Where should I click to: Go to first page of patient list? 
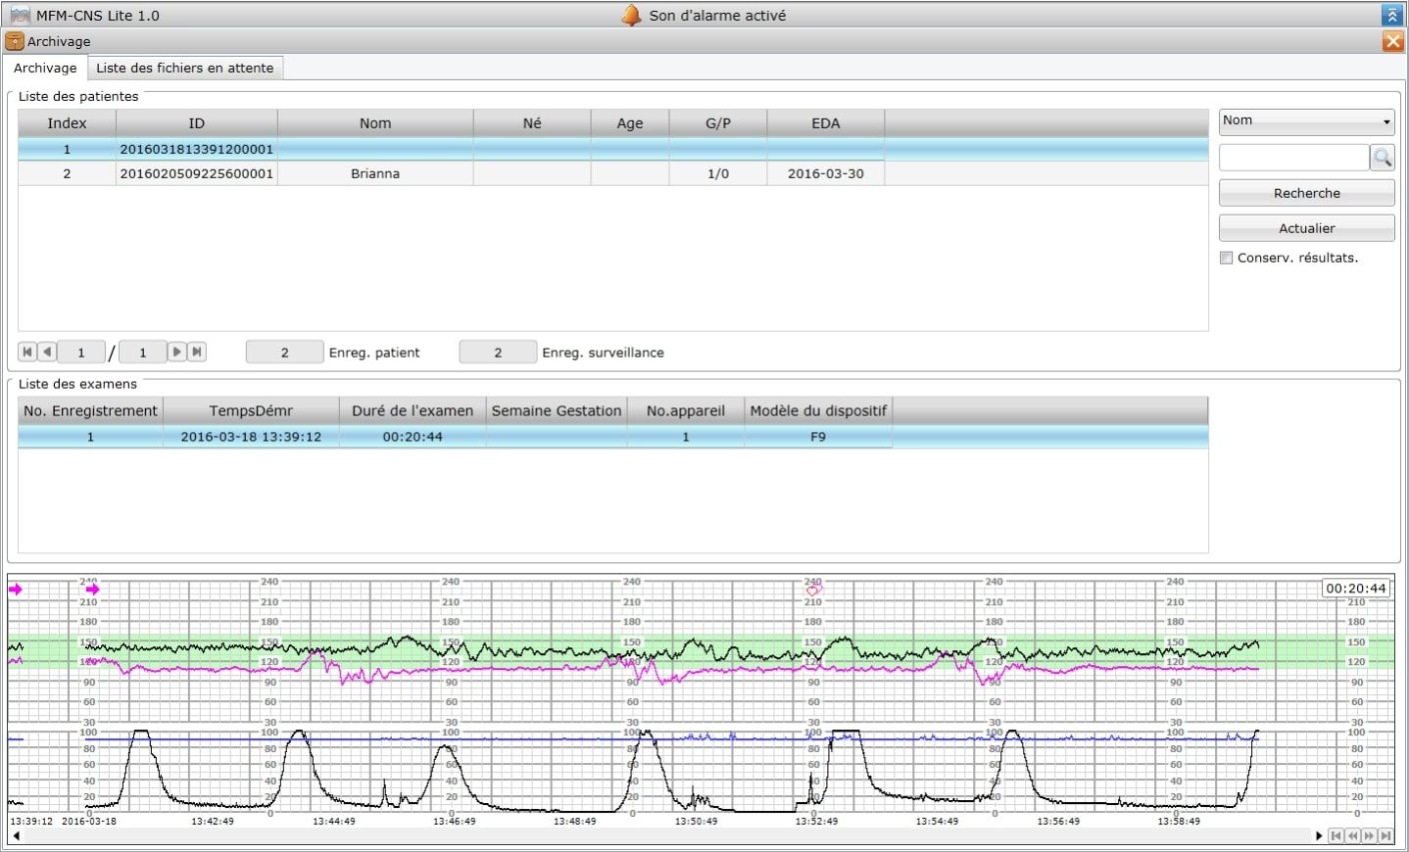27,352
